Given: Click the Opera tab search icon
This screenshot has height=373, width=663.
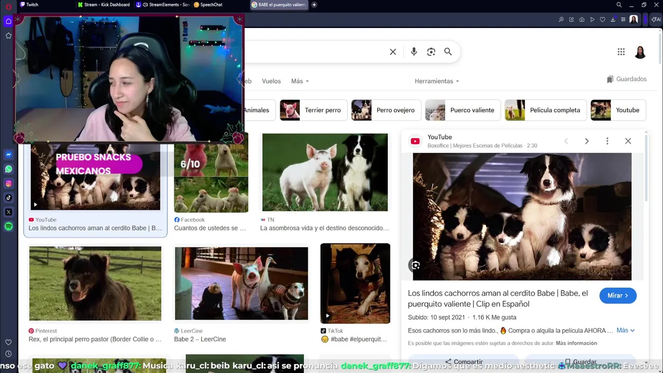Looking at the screenshot, I should (619, 5).
